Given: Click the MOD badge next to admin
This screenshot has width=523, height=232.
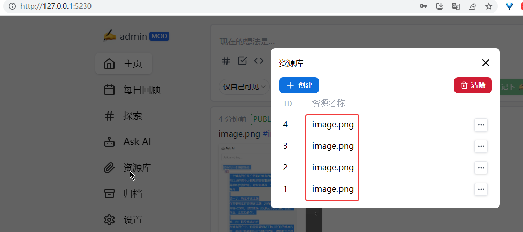Looking at the screenshot, I should (x=159, y=36).
